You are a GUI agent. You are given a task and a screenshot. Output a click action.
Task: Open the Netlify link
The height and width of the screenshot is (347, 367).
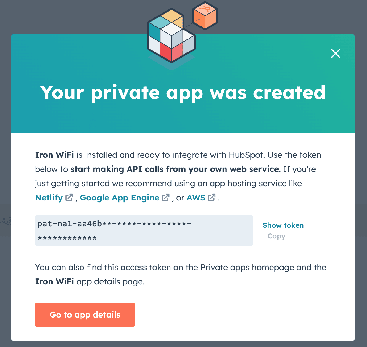pyautogui.click(x=49, y=198)
